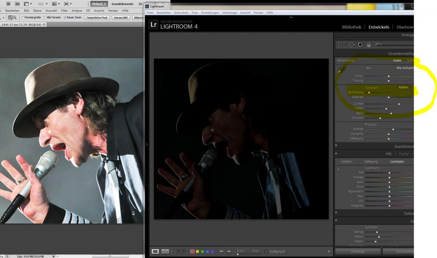437x258 pixels.
Task: Open Mini Bridge icon in Photoshop
Action: click(x=17, y=4)
